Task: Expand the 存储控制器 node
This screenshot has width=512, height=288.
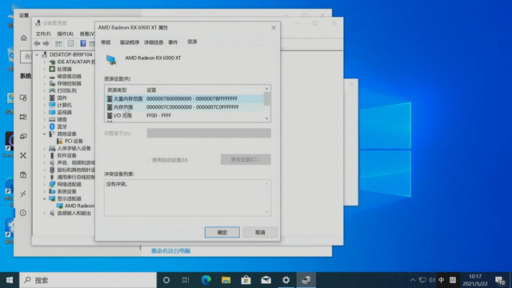Action: coord(45,83)
